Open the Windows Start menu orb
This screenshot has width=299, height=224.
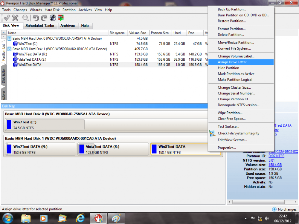click(8, 218)
